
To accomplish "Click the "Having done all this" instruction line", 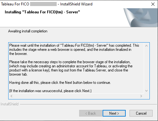I will [60, 83].
